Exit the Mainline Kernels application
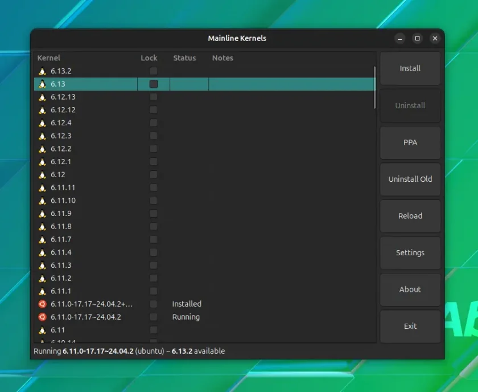The width and height of the screenshot is (478, 392). click(x=410, y=326)
